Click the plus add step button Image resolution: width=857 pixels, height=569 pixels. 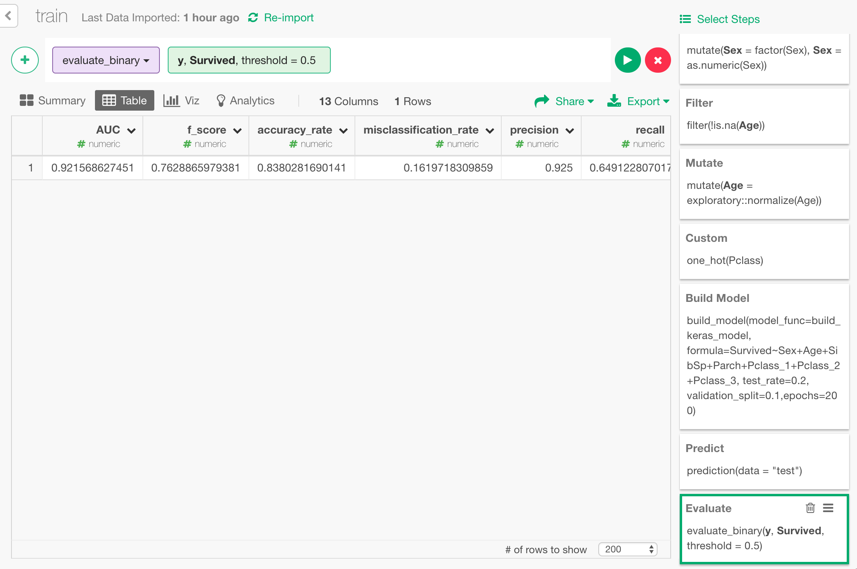pyautogui.click(x=25, y=60)
